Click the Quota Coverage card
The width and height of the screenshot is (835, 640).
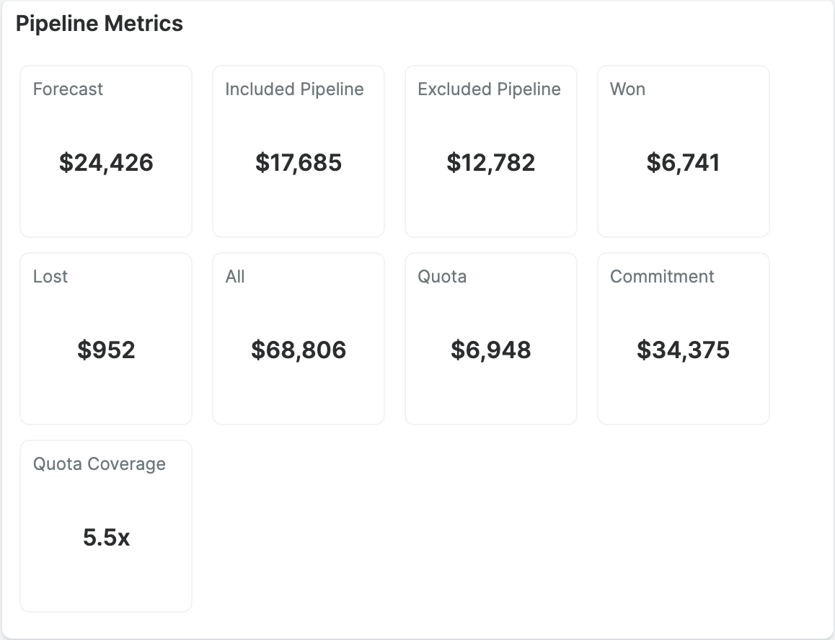point(105,525)
